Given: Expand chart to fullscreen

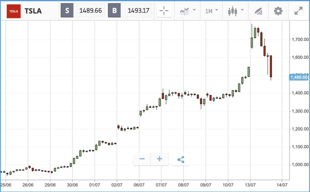Looking at the screenshot, I should (x=298, y=11).
